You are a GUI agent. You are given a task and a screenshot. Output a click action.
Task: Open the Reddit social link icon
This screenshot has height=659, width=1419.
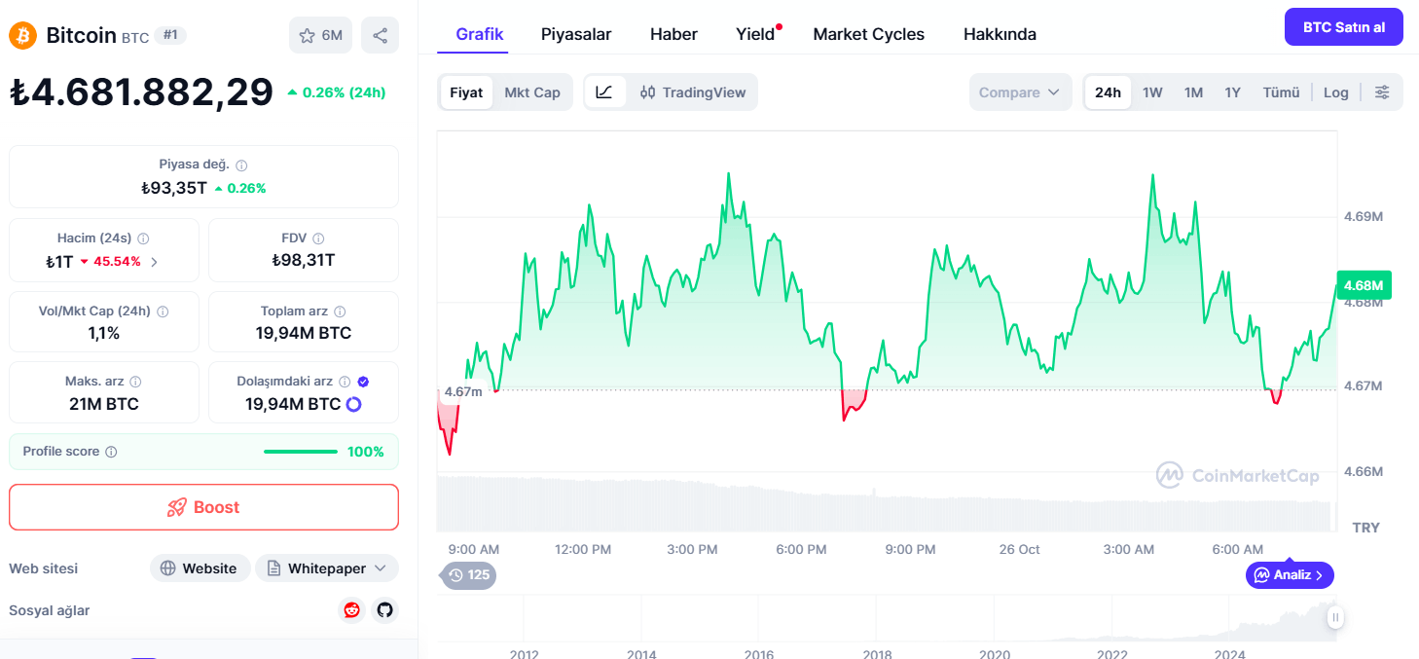351,610
